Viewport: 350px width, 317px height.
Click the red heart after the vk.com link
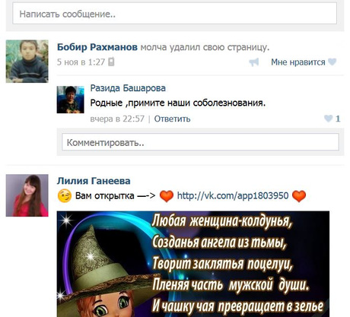[x=299, y=196]
